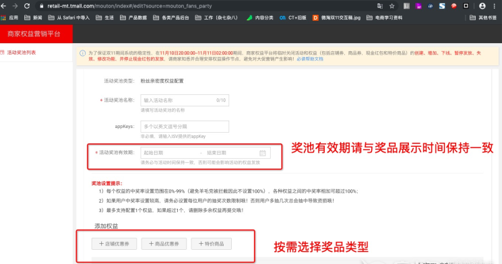
Task: Click the 活动奖池名称 input field
Action: tap(185, 100)
